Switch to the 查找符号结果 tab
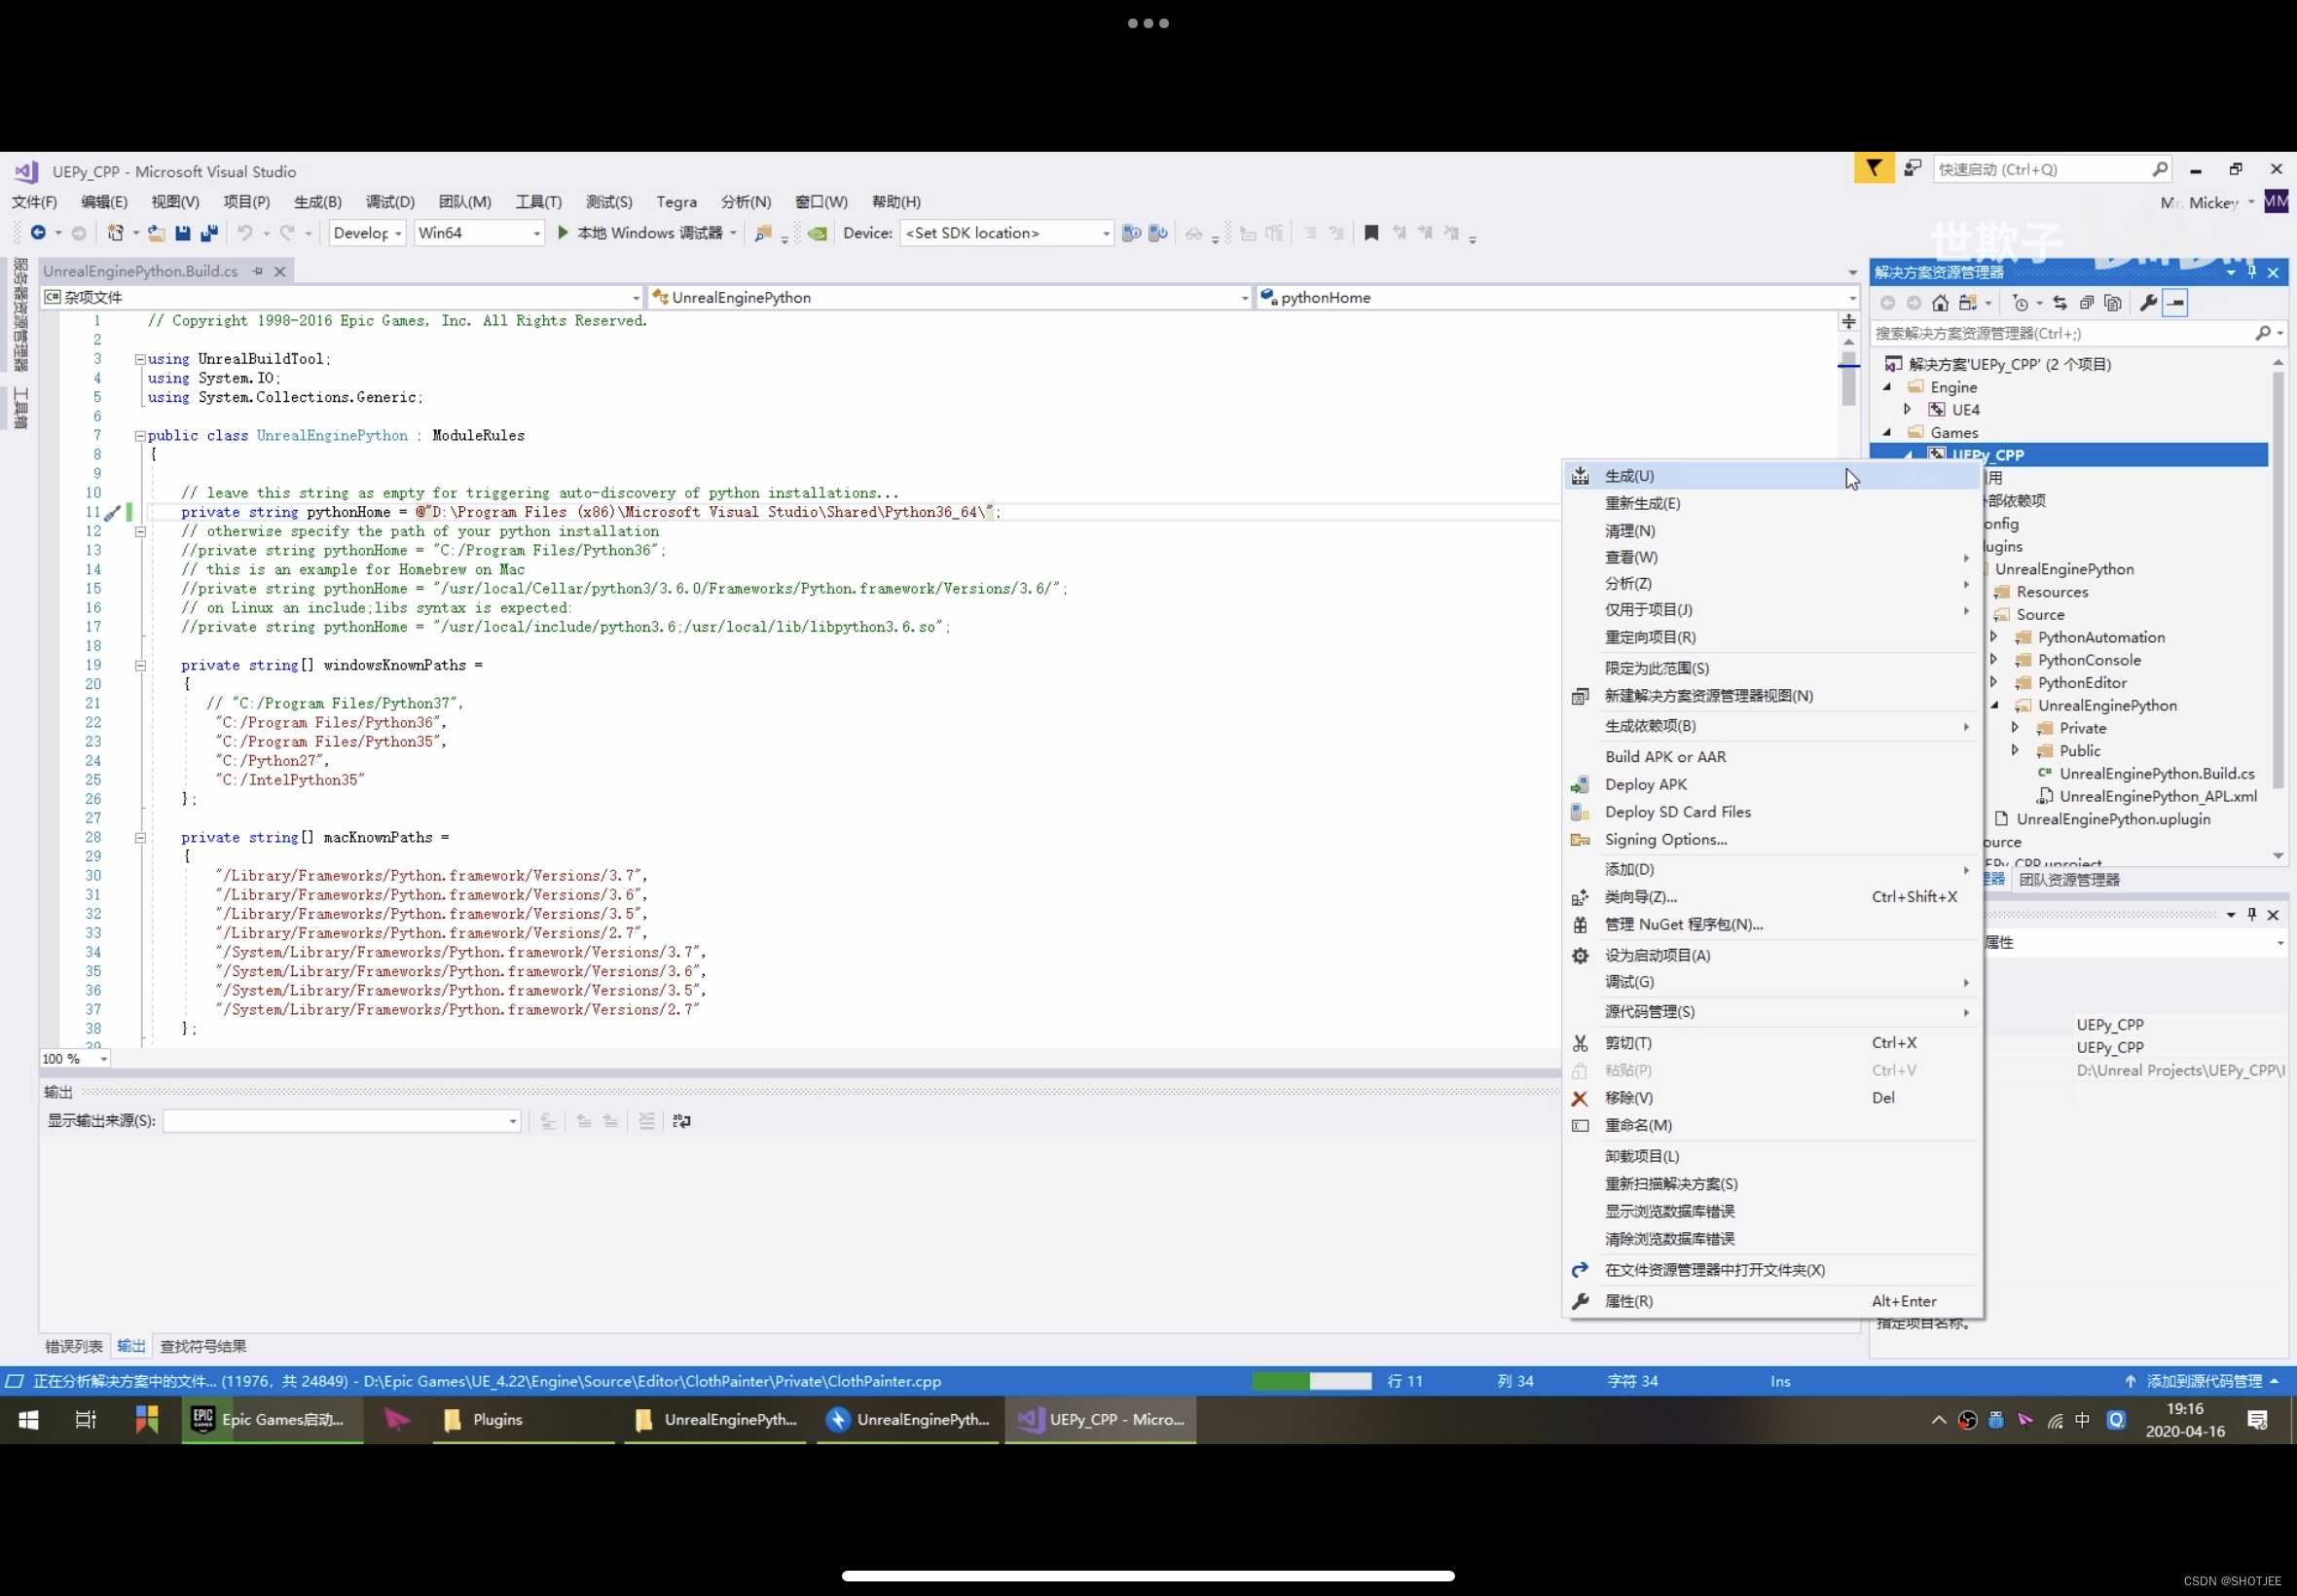Viewport: 2297px width, 1596px height. pyautogui.click(x=203, y=1346)
